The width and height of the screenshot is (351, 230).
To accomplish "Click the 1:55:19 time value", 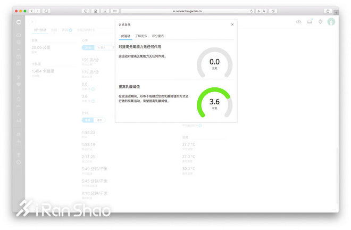I will click(x=88, y=145).
